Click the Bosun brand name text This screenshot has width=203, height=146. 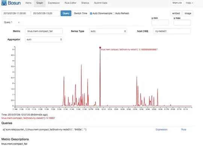(x=14, y=3)
